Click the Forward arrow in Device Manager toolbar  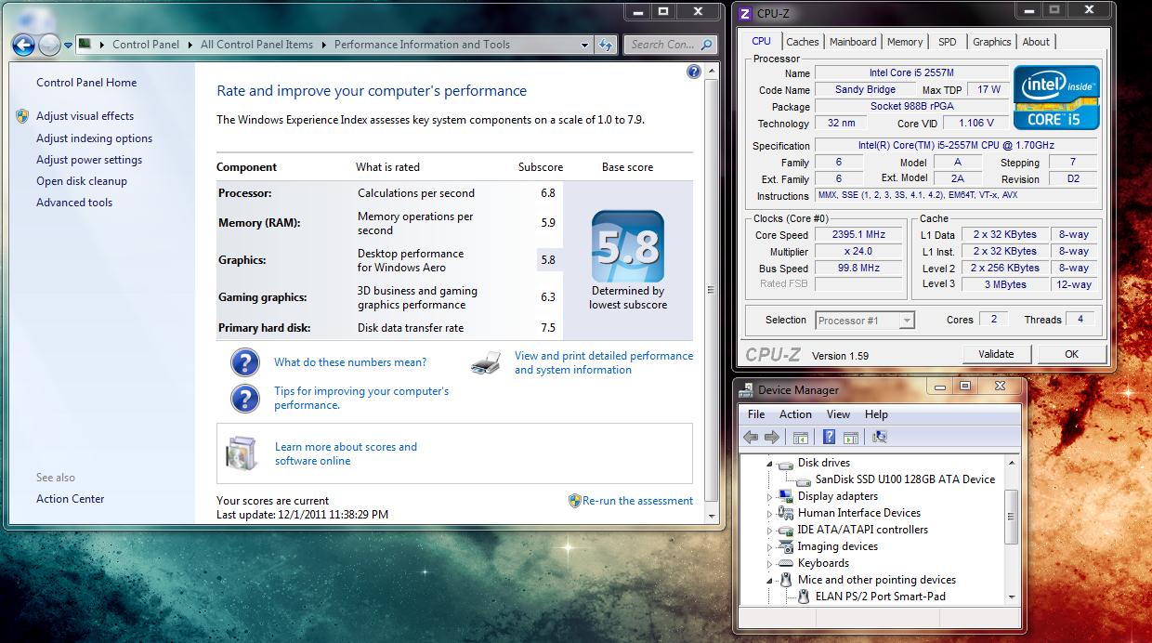pos(771,437)
